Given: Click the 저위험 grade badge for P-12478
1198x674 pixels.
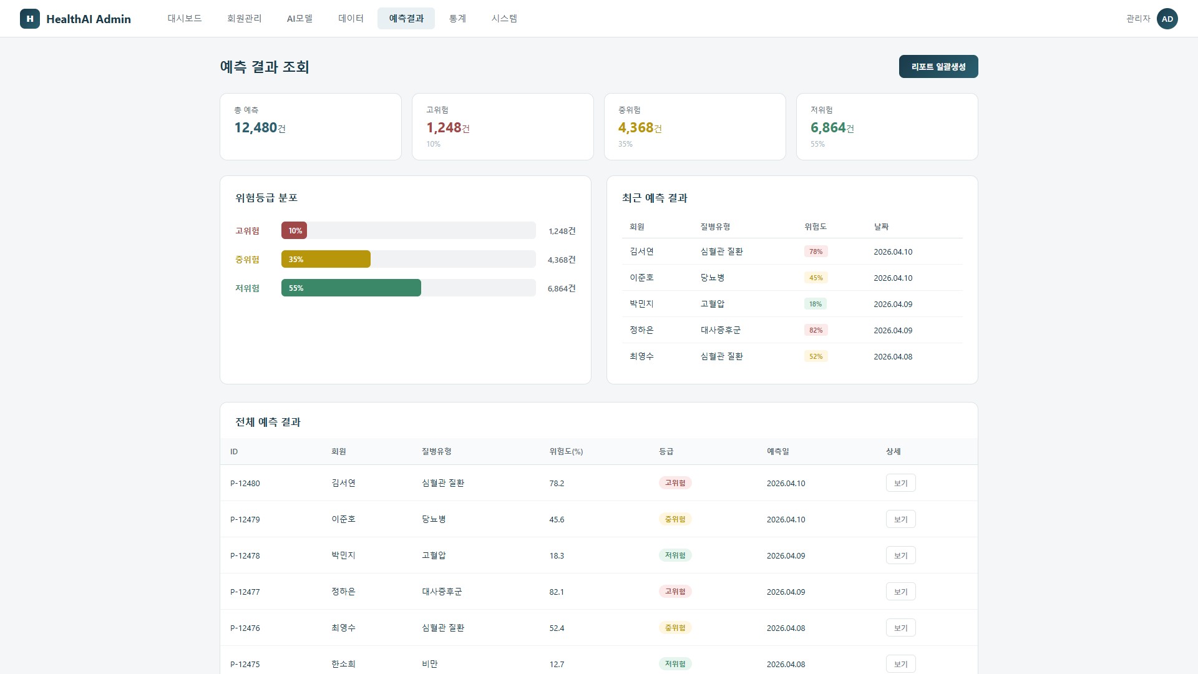Looking at the screenshot, I should coord(675,555).
